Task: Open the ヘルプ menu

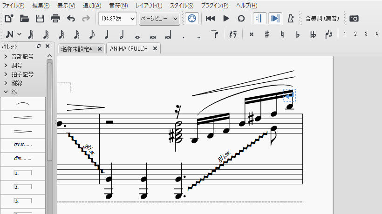Action: [246, 6]
